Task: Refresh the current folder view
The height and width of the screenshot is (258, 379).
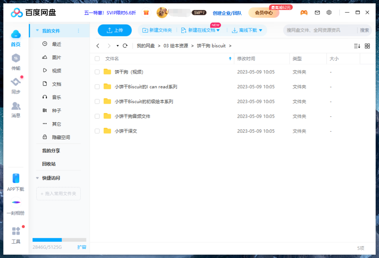Action: (125, 46)
